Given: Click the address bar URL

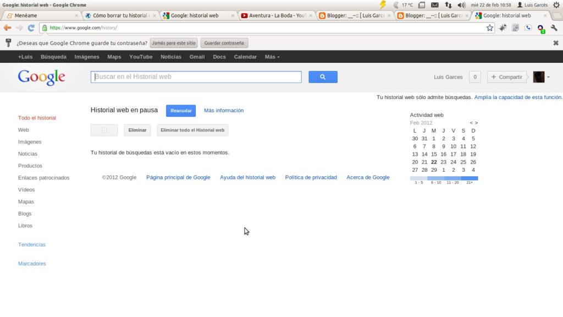Looking at the screenshot, I should [84, 28].
